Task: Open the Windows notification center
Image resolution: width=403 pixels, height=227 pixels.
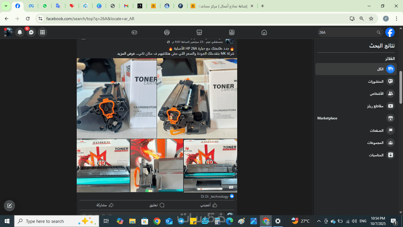Action: coord(394,221)
